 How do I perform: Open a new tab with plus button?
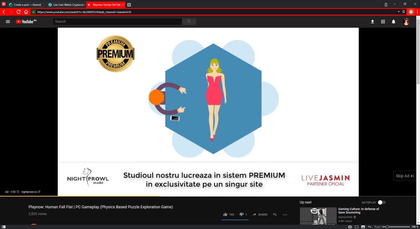(x=129, y=5)
